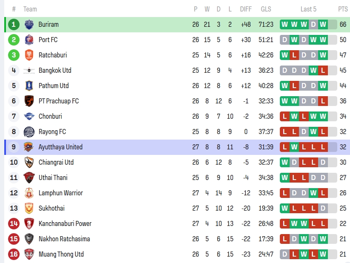Click the Buriram club crest icon

pyautogui.click(x=29, y=24)
